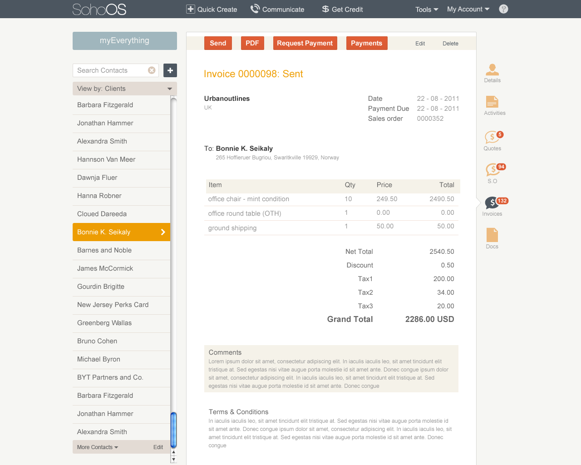Viewport: 581px width, 465px height.
Task: Click the recipient name Bonnie K. Seikaly
Action: [x=245, y=148]
